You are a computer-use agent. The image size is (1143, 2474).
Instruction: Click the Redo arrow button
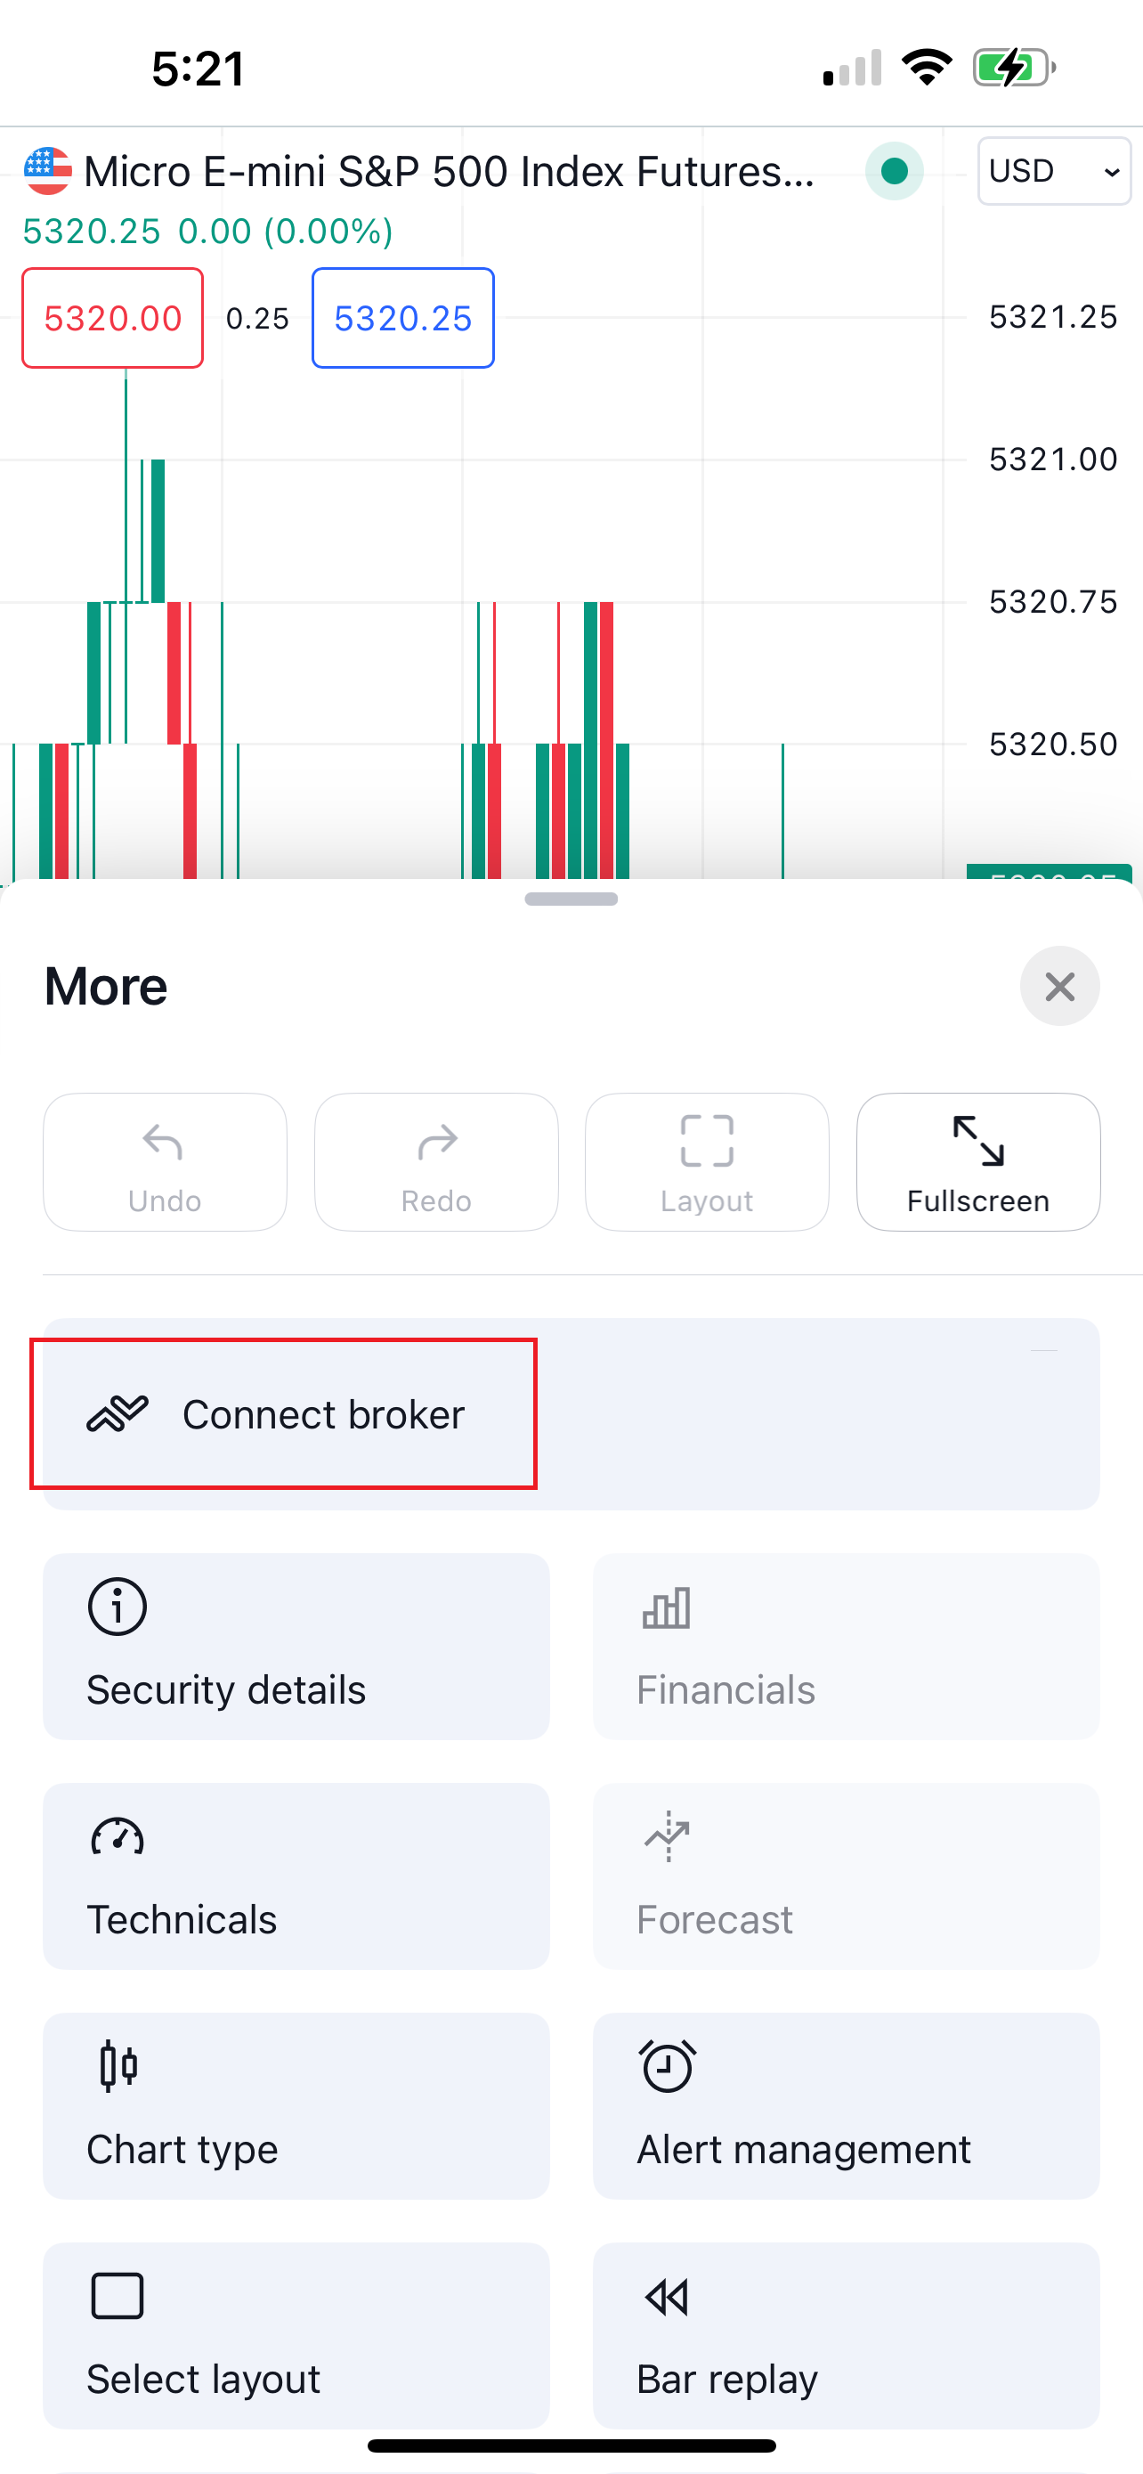click(437, 1162)
